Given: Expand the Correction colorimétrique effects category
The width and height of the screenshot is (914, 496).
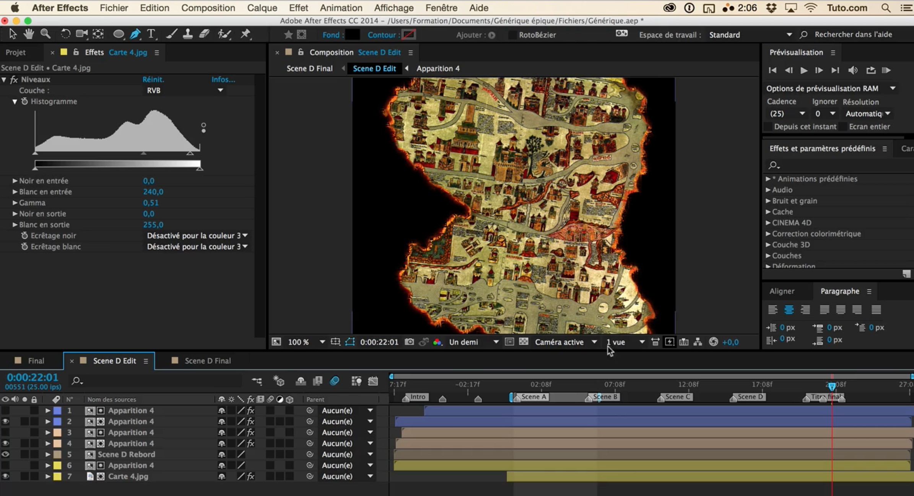Looking at the screenshot, I should (768, 234).
